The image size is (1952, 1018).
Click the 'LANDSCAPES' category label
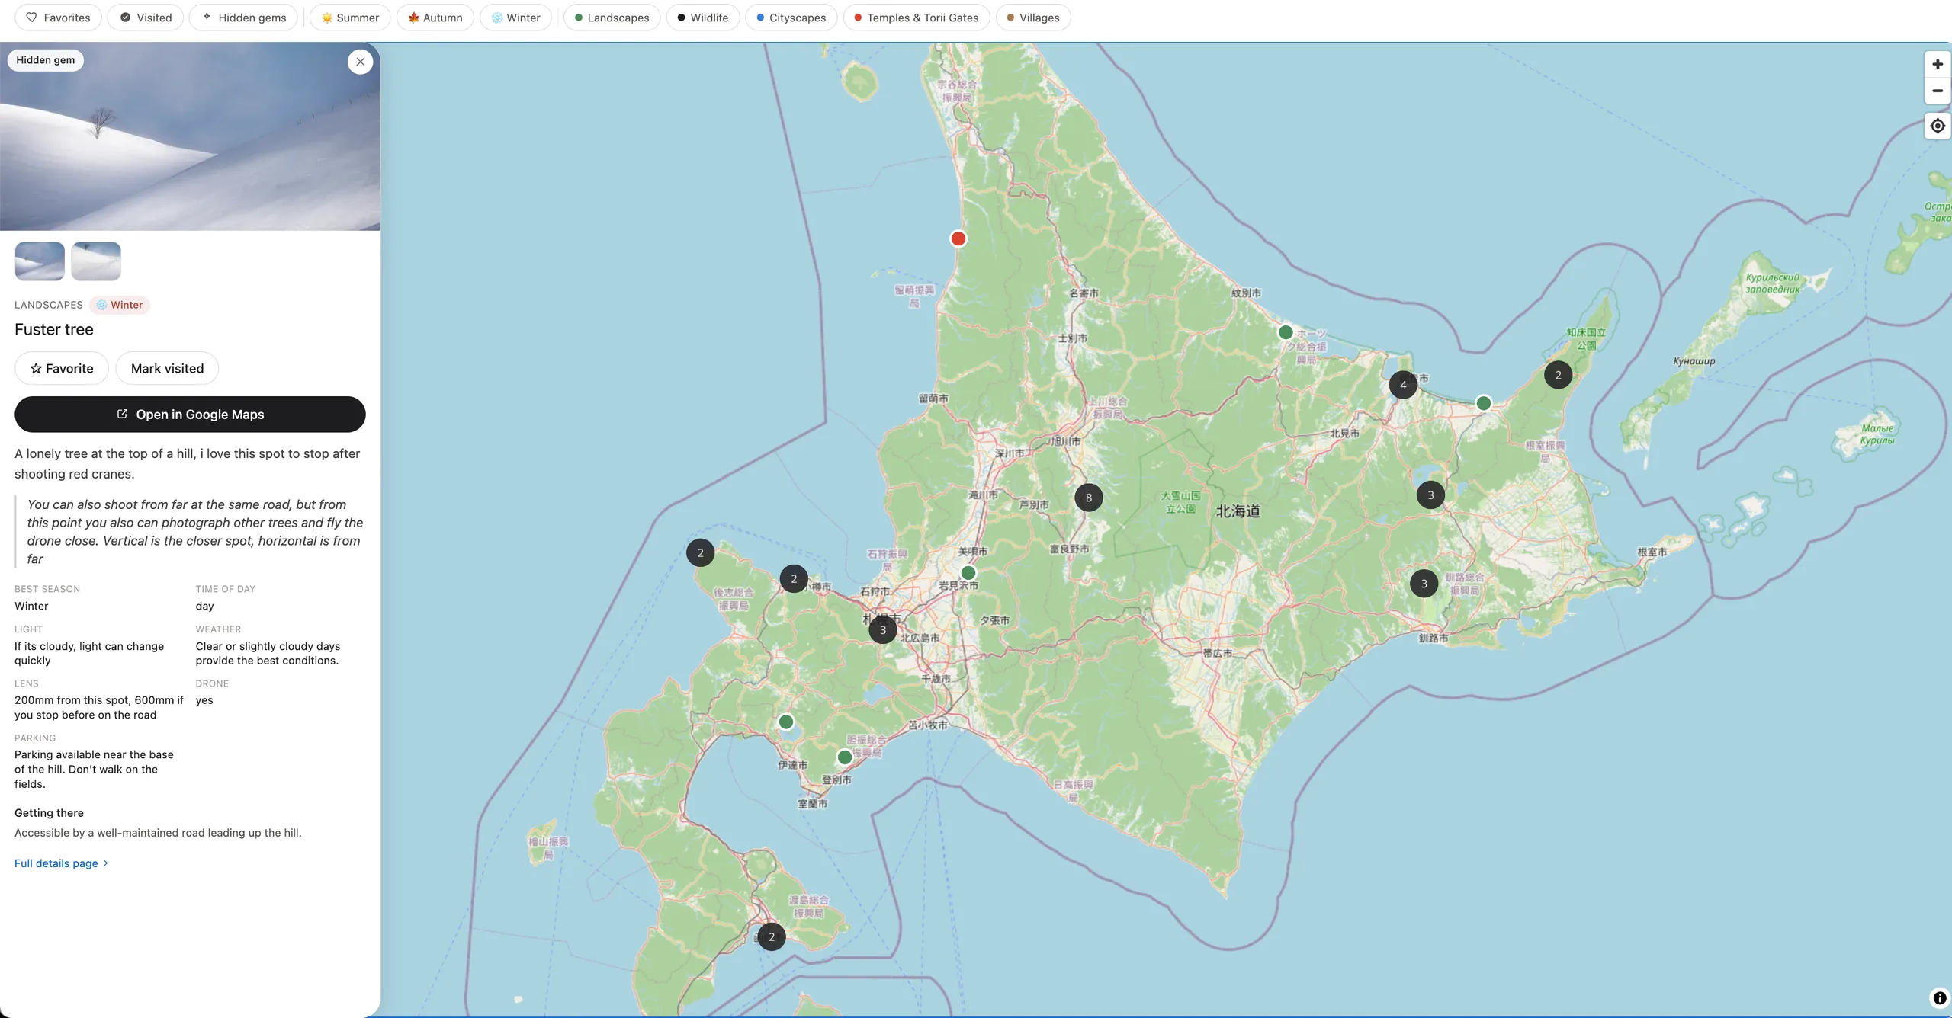pos(49,305)
